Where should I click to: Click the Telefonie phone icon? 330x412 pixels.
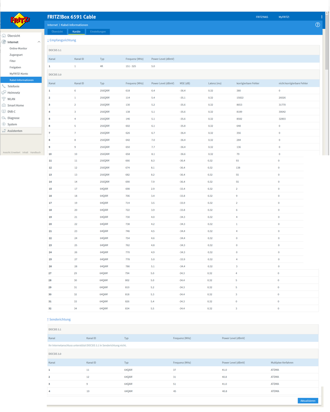pos(4,86)
